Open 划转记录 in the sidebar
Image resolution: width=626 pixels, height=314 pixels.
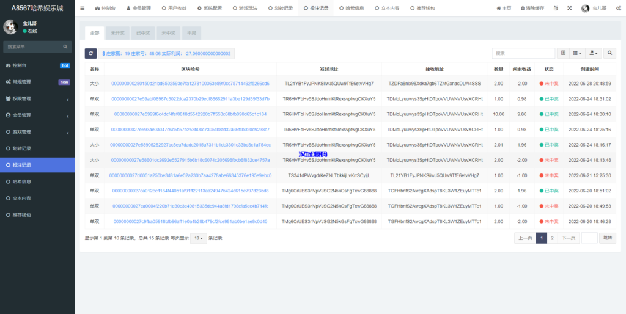pos(37,148)
